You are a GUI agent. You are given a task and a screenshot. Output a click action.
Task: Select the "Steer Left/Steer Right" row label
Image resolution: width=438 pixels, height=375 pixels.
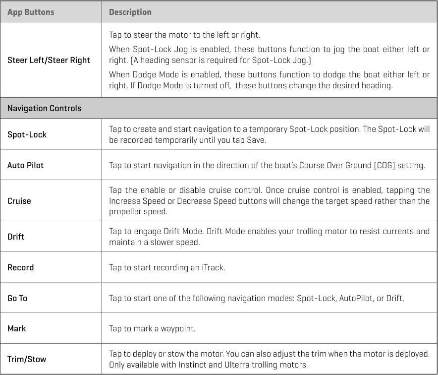click(49, 60)
